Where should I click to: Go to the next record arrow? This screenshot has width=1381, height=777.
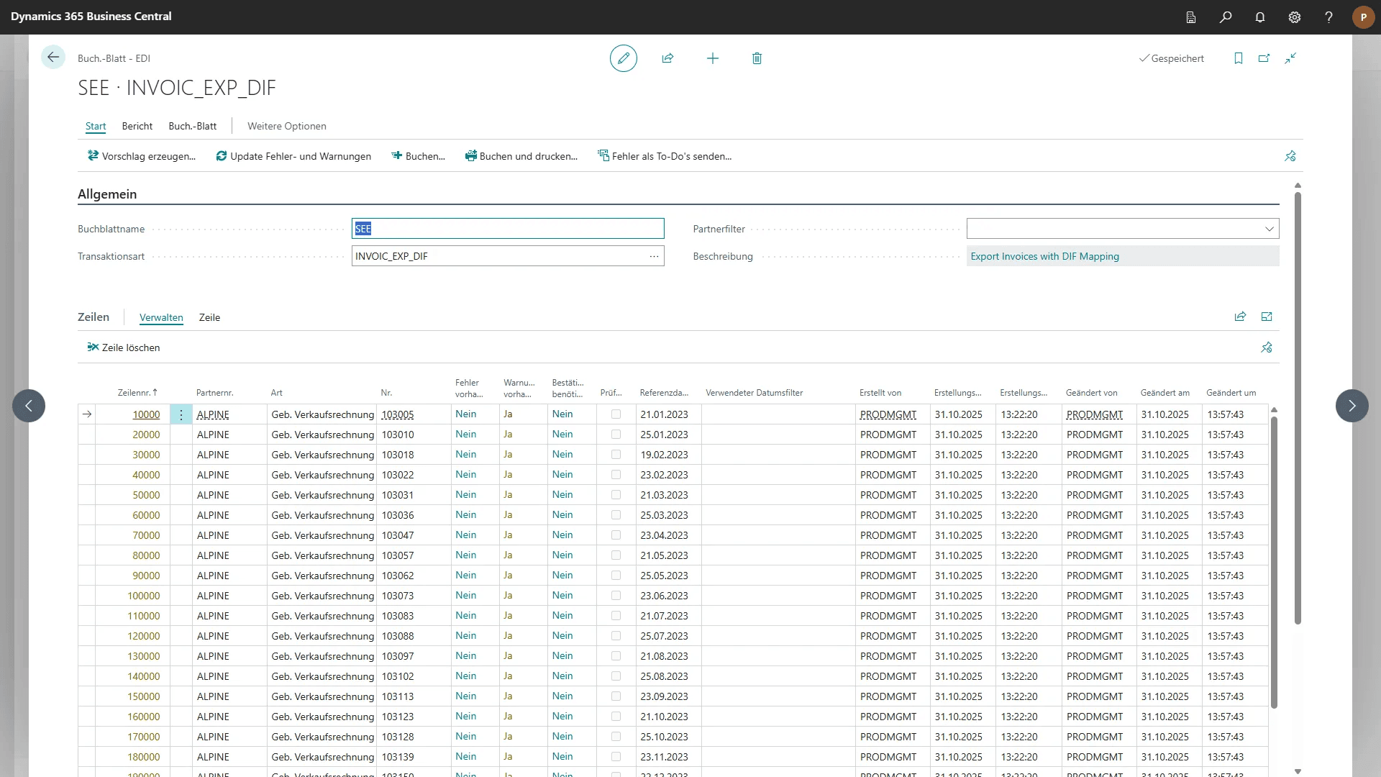click(x=1352, y=406)
